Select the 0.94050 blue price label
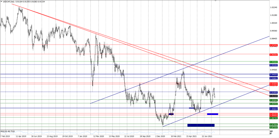The width and height of the screenshot is (279, 138). coord(274,75)
